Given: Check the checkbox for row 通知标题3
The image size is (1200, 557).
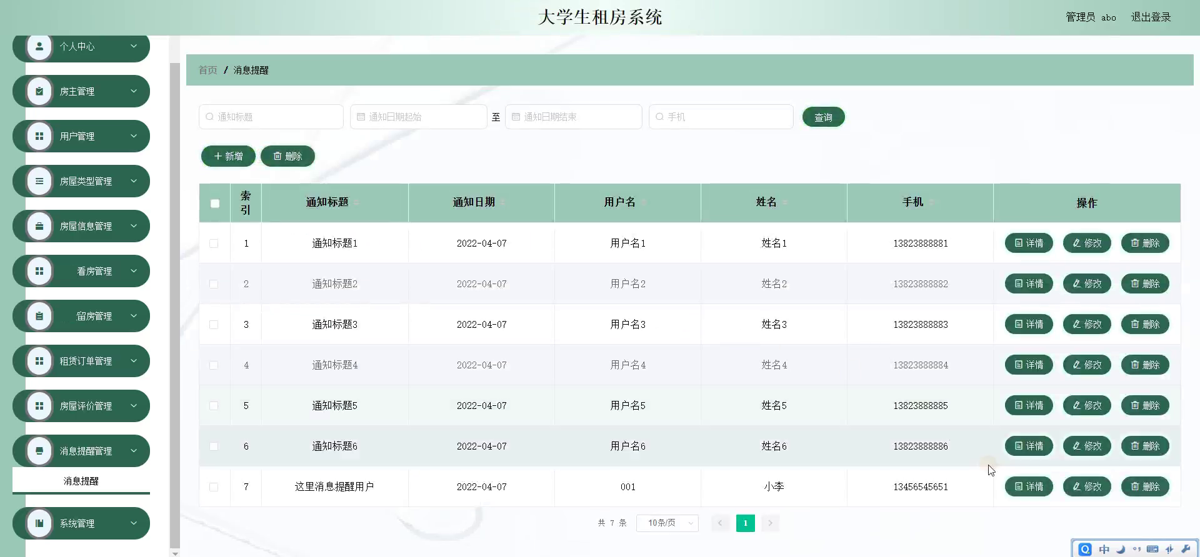Looking at the screenshot, I should pos(214,325).
